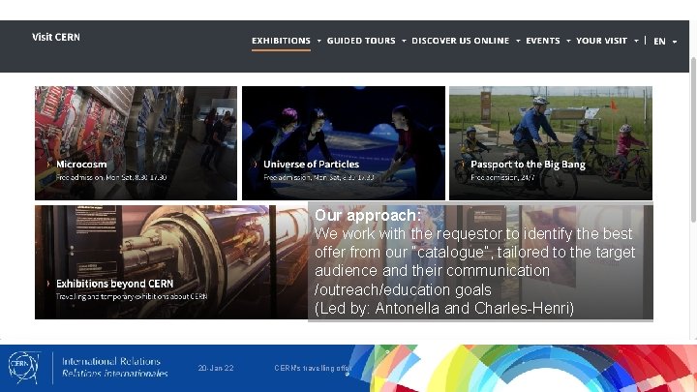Expand the Guided Tours dropdown arrow
This screenshot has width=697, height=392.
(404, 41)
